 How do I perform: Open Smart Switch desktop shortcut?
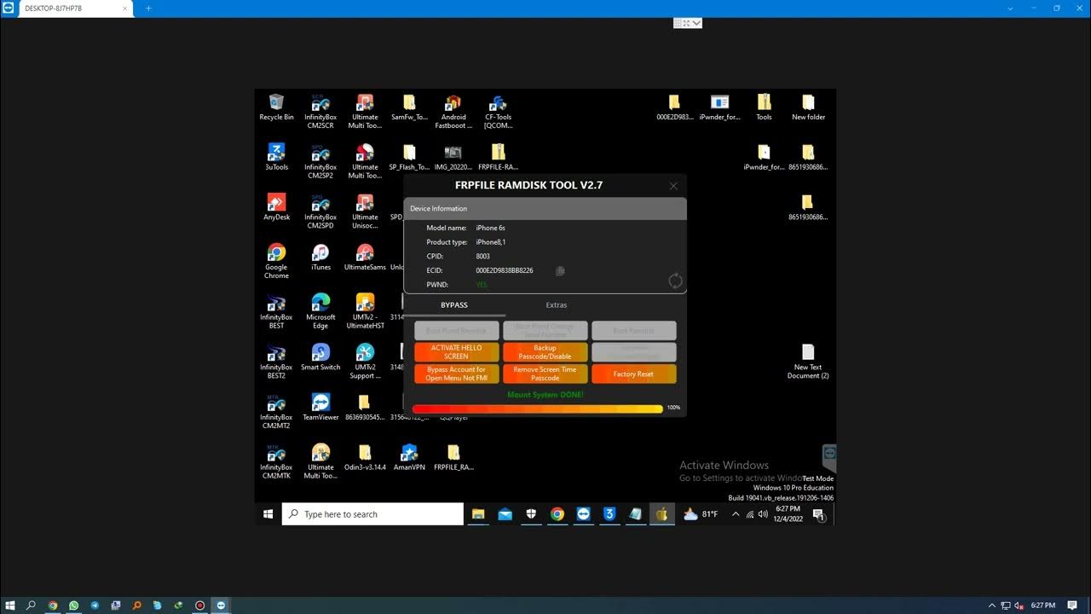pos(320,356)
